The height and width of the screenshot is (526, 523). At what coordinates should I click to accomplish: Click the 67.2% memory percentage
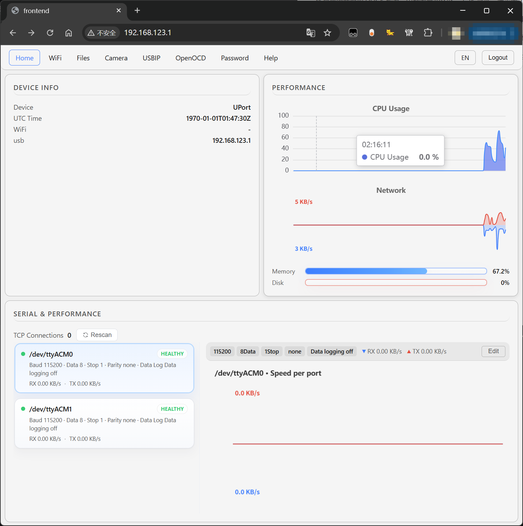pos(501,271)
